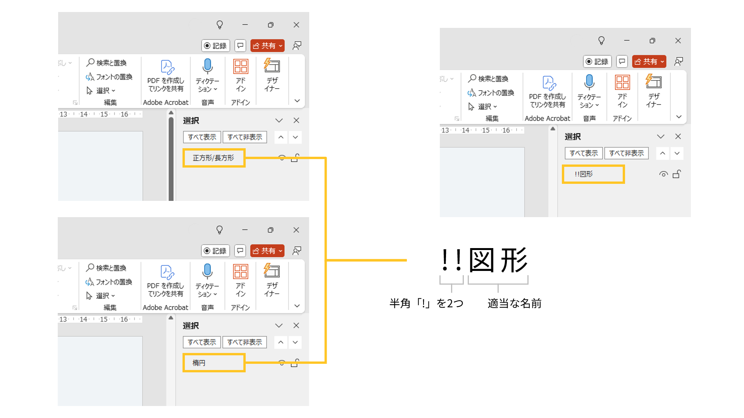Click デザイナー in the window listing !!図形
Image resolution: width=744 pixels, height=418 pixels.
pos(654,91)
